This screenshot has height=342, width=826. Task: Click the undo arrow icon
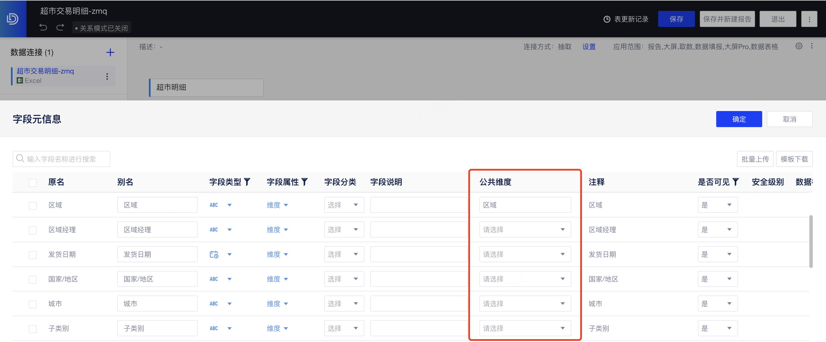(43, 28)
